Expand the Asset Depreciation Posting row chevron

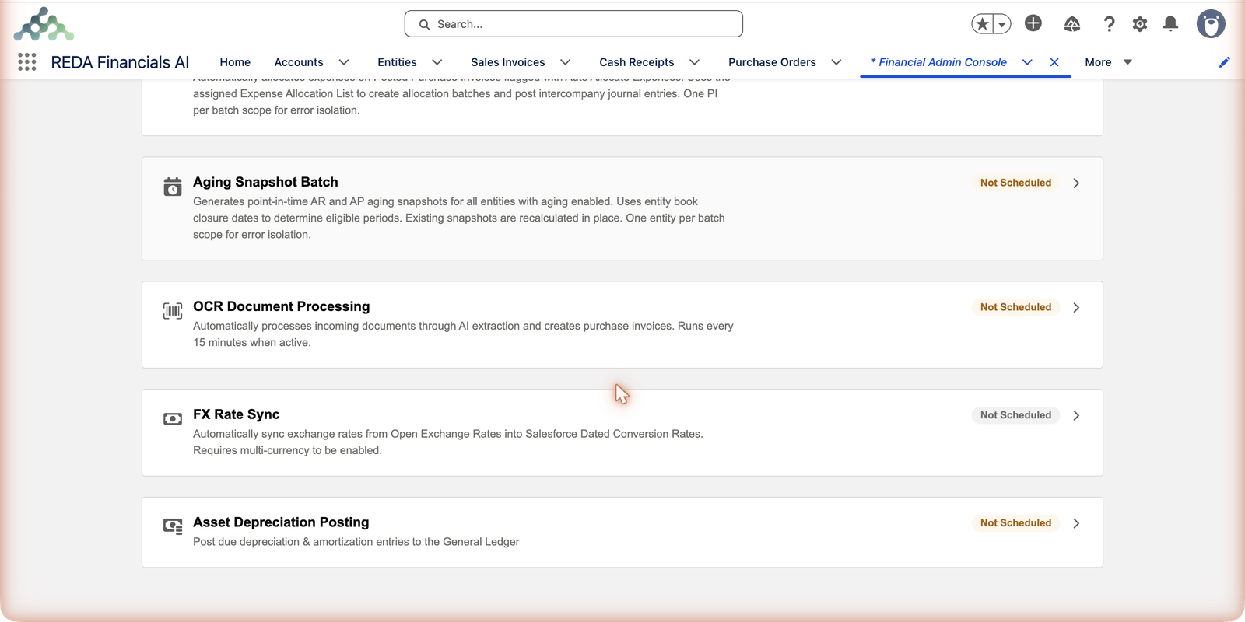point(1076,524)
